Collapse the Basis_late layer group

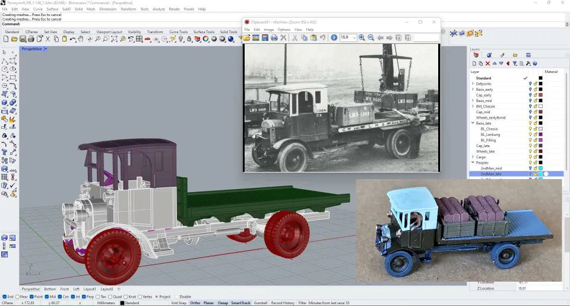pyautogui.click(x=473, y=123)
